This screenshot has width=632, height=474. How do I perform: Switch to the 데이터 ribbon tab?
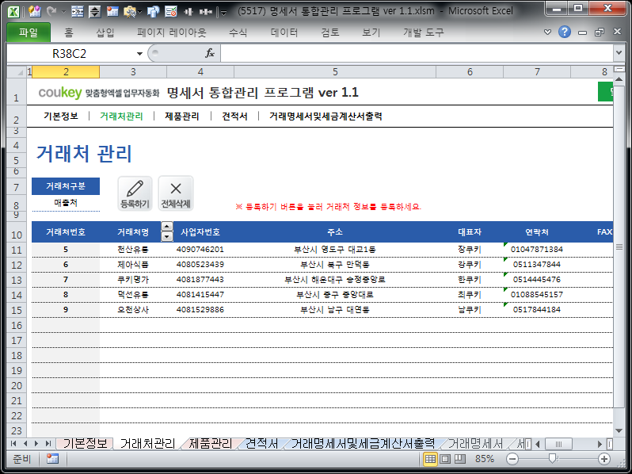tap(284, 32)
